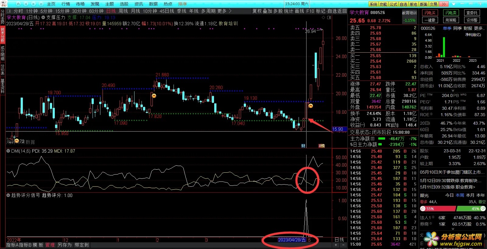
Task: Go to the home icon in the top toolbar
Action: (18, 4)
